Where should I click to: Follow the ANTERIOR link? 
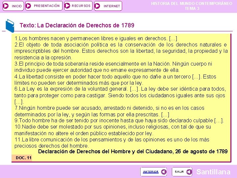[151, 172]
